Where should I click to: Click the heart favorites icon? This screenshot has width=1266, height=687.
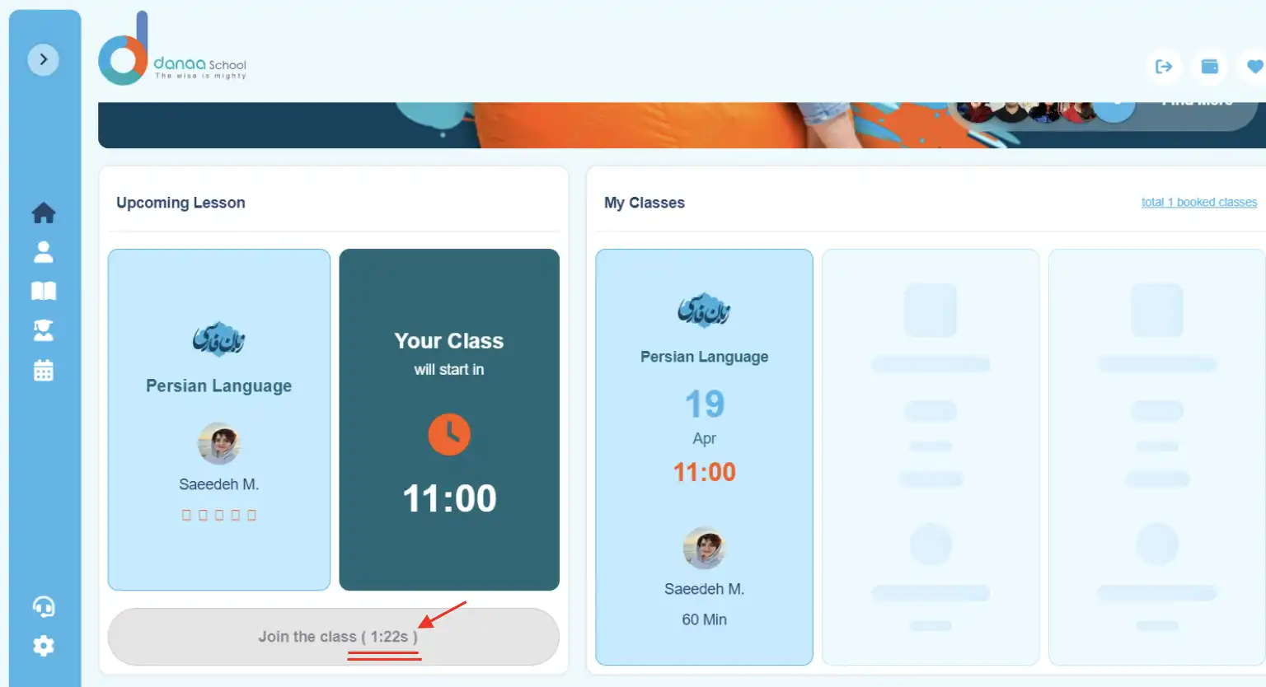pyautogui.click(x=1254, y=67)
